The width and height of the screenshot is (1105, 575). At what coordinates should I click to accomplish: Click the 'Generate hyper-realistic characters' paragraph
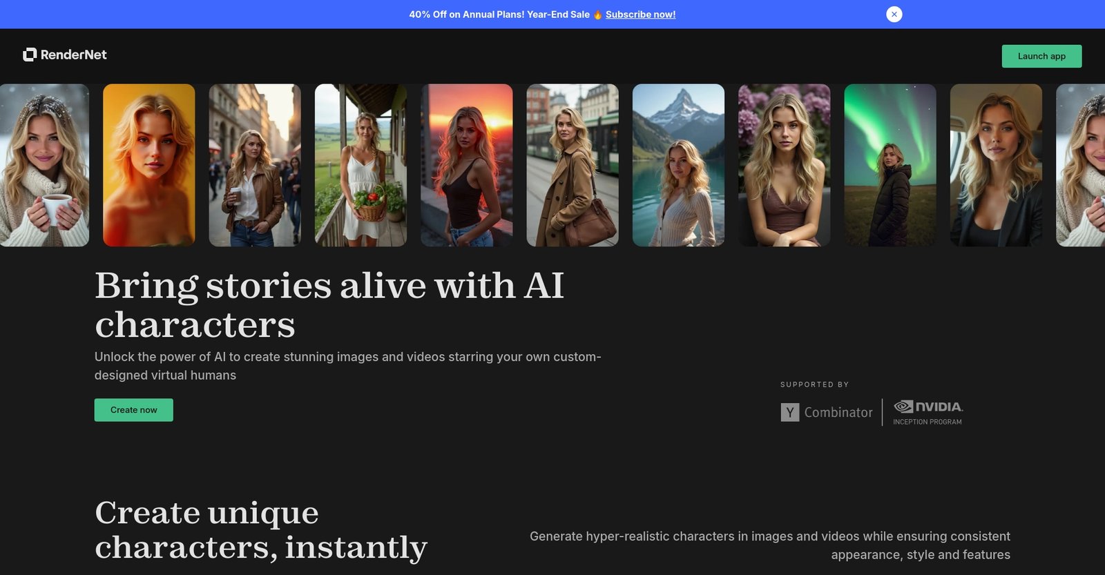[770, 545]
